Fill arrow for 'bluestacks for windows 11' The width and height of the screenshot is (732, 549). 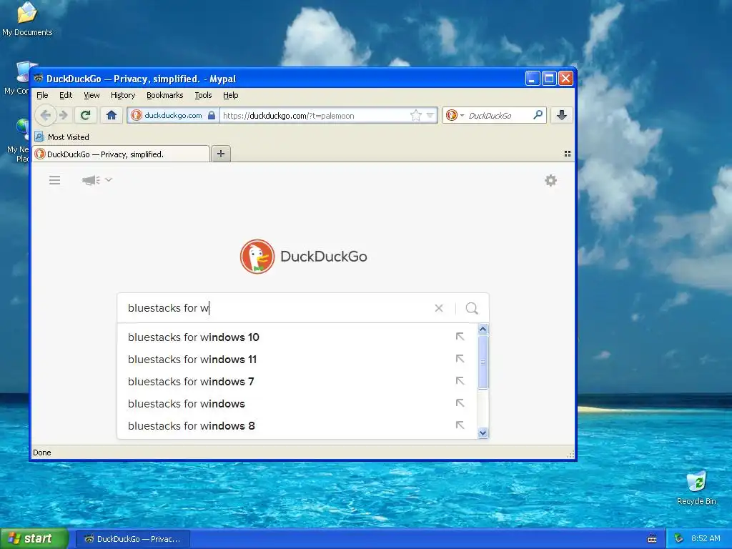tap(460, 359)
